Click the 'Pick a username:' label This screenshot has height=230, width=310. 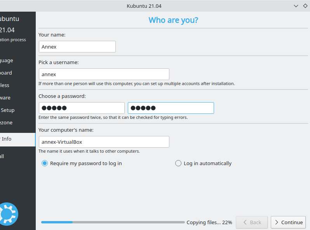point(59,63)
